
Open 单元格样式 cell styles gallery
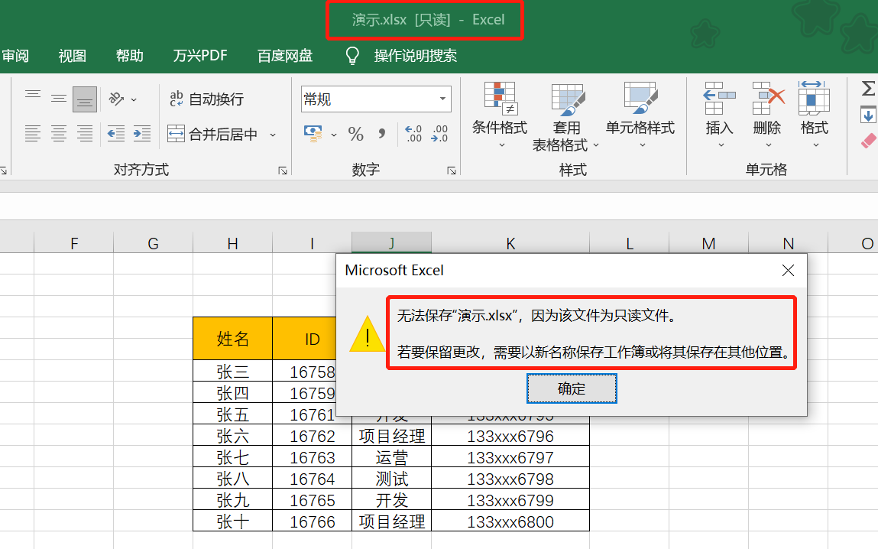tap(640, 115)
